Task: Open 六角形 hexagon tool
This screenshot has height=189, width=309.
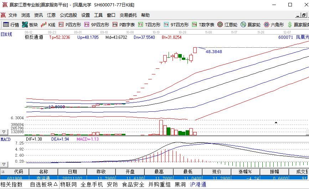Action: (274, 25)
